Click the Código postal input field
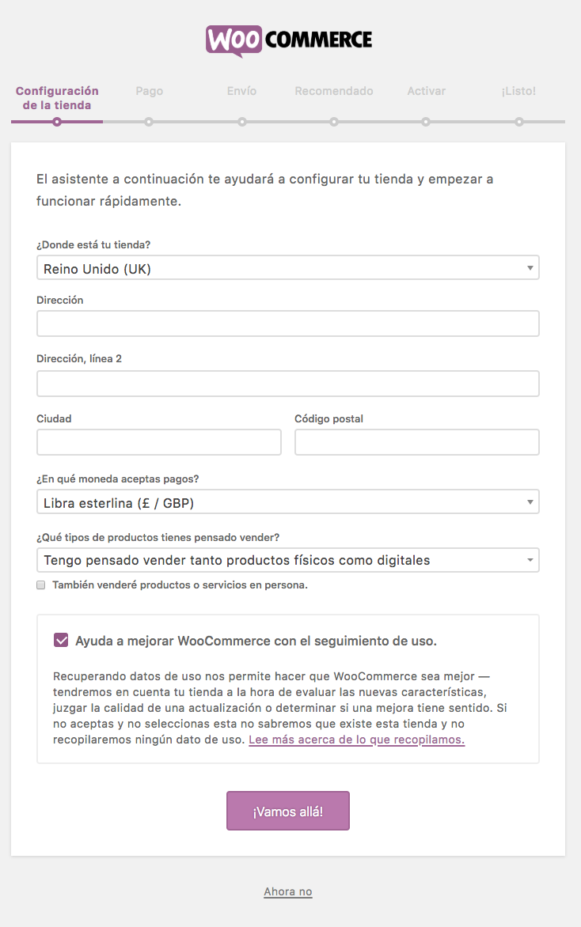581x927 pixels. click(416, 441)
